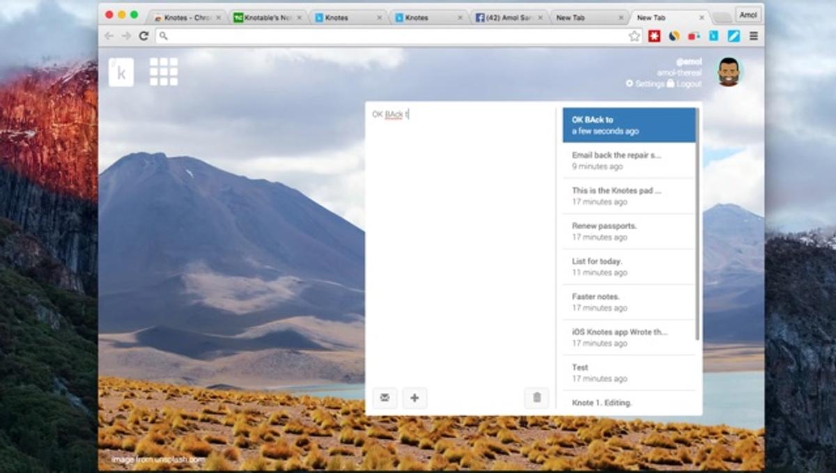The width and height of the screenshot is (836, 473).
Task: Select the 'OK BAck to' note
Action: (x=629, y=125)
